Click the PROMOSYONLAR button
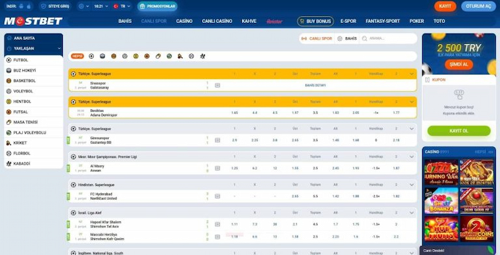 157,6
